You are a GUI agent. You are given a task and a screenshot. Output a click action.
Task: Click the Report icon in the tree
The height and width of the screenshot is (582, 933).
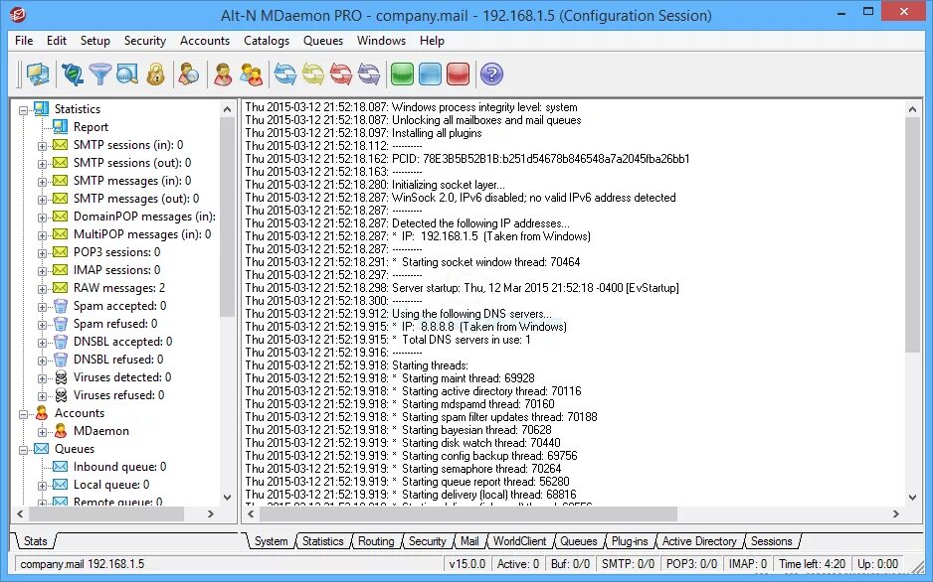[x=60, y=126]
